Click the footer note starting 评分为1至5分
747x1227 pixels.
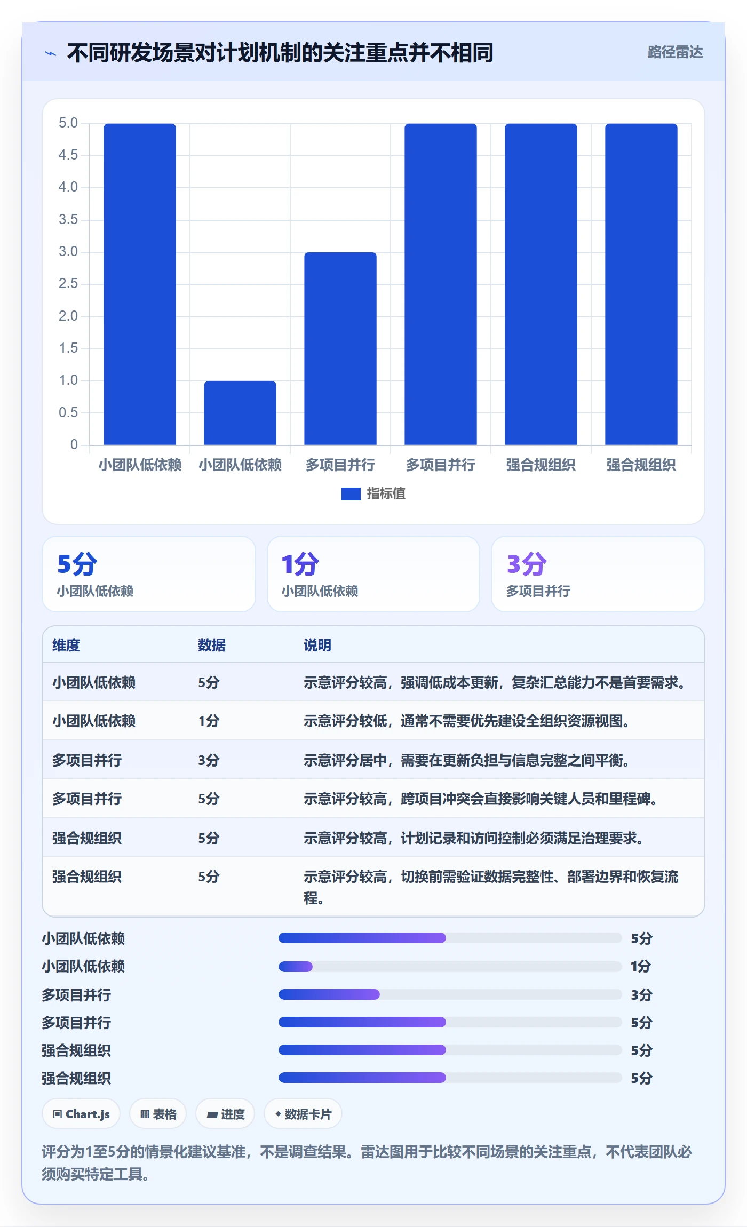(367, 1163)
